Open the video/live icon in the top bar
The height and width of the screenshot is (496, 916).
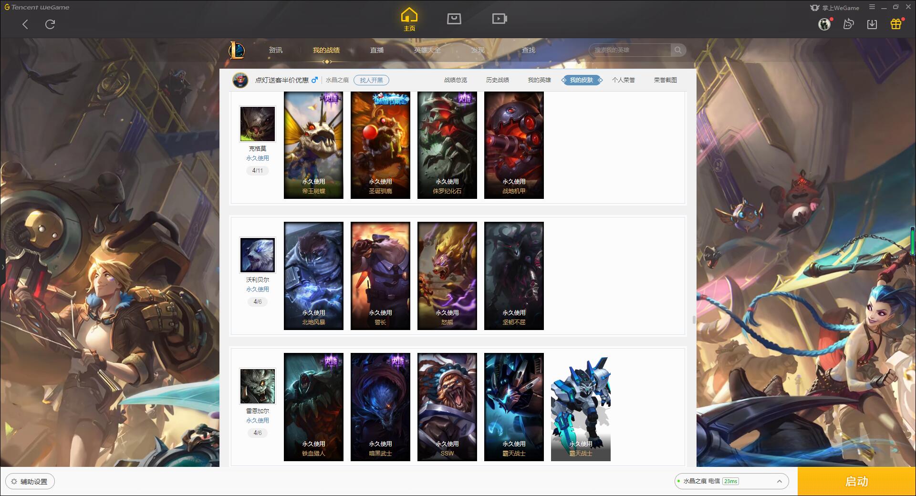[x=499, y=19]
